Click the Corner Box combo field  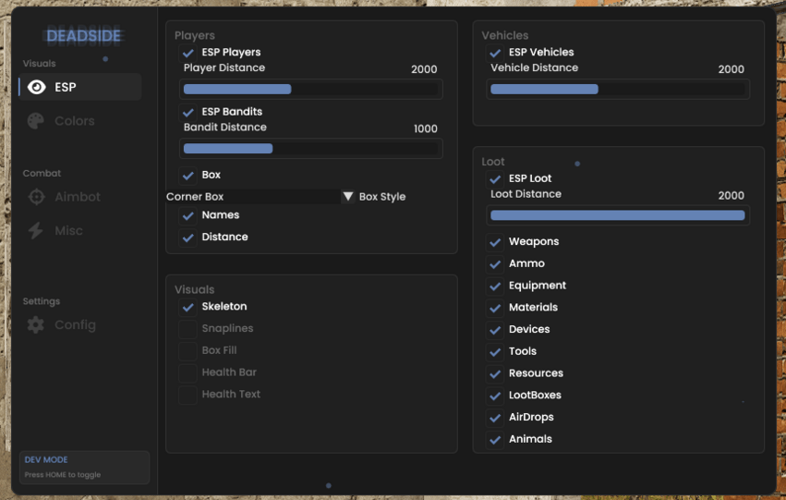pyautogui.click(x=252, y=197)
